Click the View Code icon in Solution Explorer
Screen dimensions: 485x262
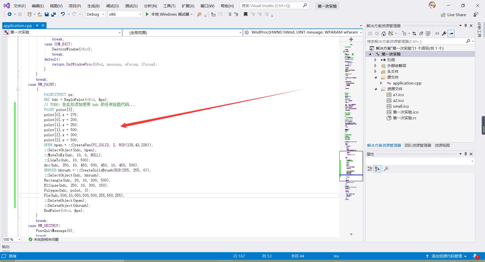437,34
